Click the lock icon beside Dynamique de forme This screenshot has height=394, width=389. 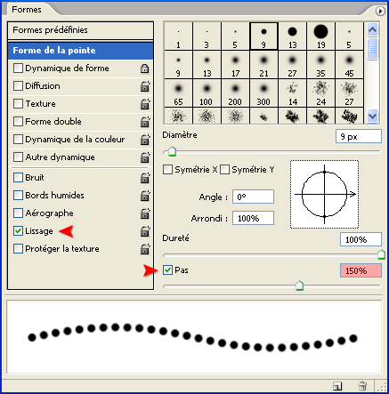tap(144, 68)
